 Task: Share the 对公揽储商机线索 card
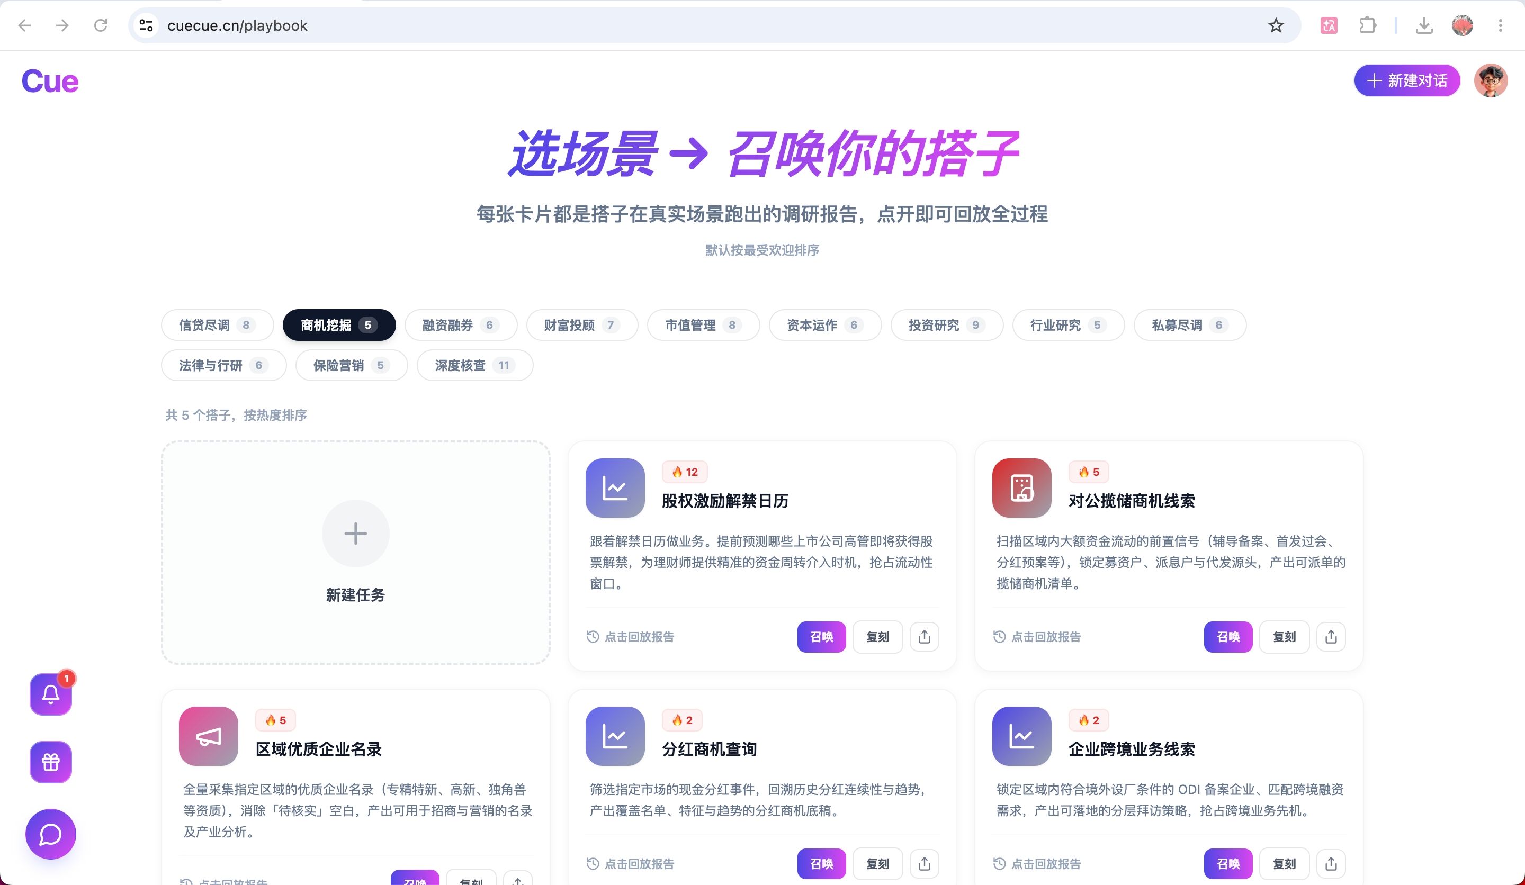click(1331, 636)
